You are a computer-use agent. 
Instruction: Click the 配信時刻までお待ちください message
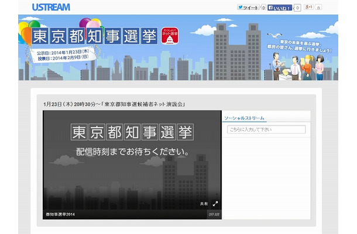132,152
